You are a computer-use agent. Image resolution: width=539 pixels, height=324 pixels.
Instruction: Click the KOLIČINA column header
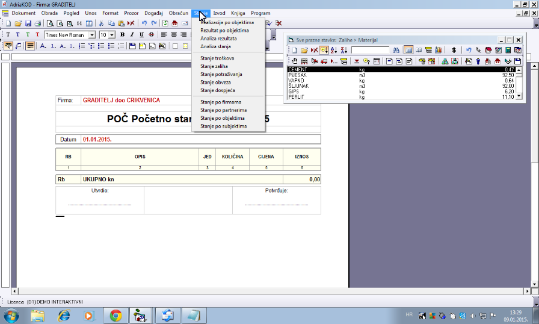tap(232, 157)
